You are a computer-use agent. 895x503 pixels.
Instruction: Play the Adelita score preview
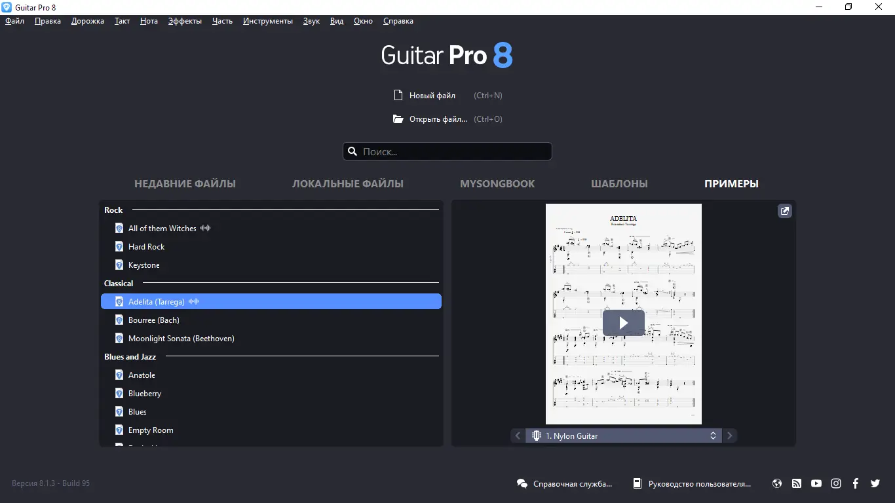624,323
